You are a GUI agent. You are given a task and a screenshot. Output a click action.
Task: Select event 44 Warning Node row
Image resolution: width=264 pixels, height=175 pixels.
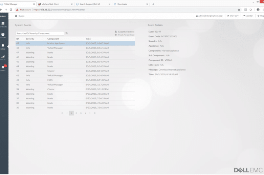[x=75, y=66]
